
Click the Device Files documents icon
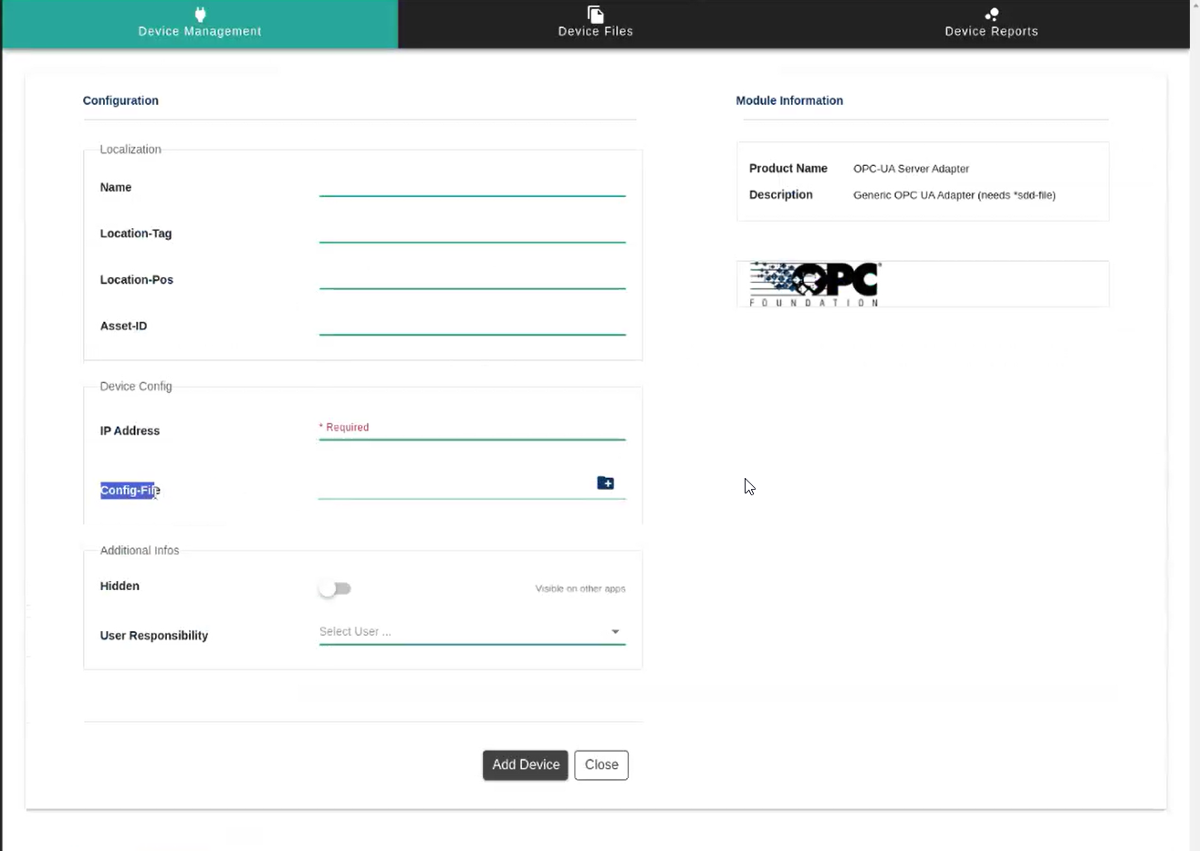pyautogui.click(x=595, y=14)
